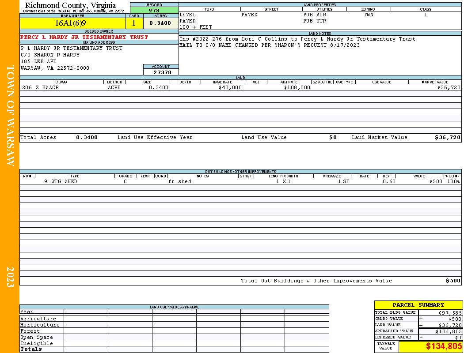The image size is (464, 353).
Task: Click total building value $97,585
Action: point(450,312)
